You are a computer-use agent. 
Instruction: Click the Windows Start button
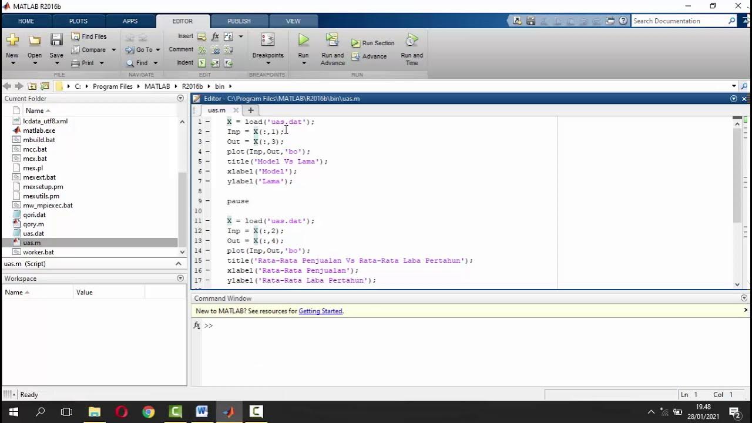click(14, 412)
